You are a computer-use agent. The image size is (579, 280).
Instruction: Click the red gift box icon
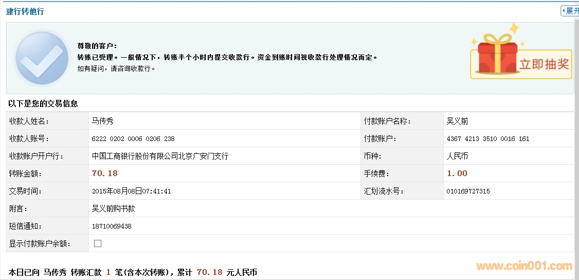click(x=497, y=55)
